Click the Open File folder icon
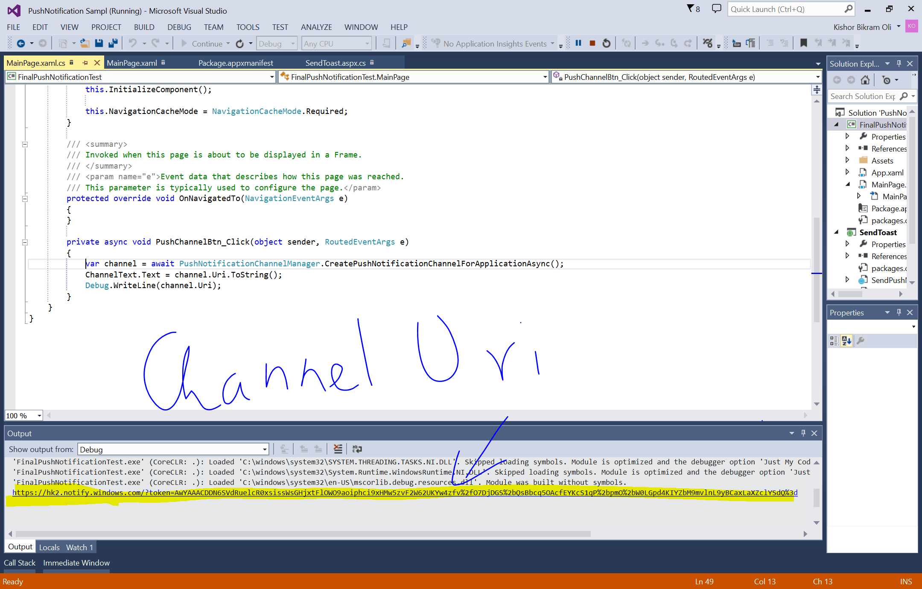 (x=85, y=43)
